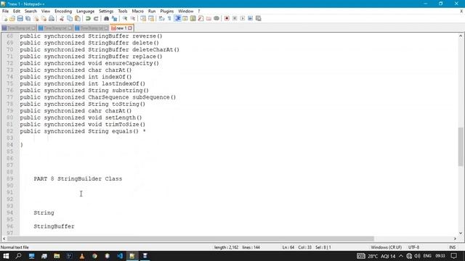Click the Copy toolbar icon

[70, 18]
